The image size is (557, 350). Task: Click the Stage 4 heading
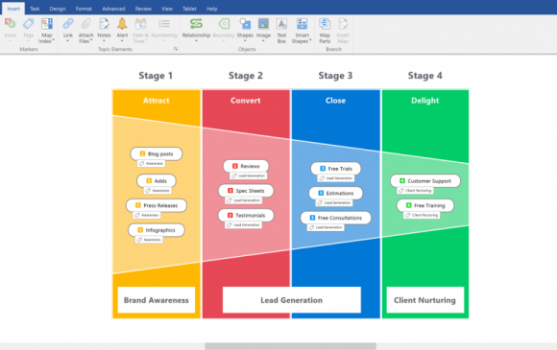point(424,76)
